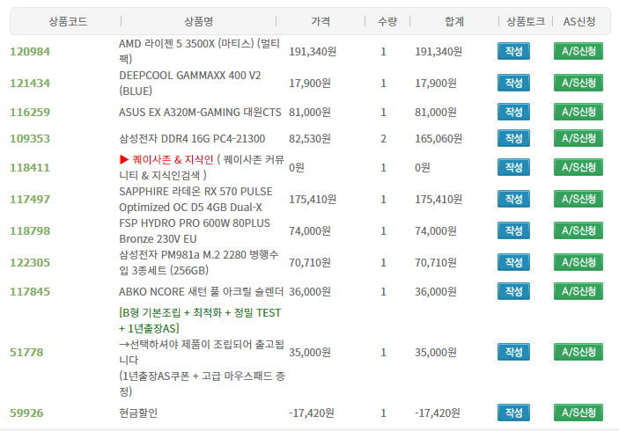
Task: Write product talk for ASUS EX A320M-GAMING
Action: point(513,112)
